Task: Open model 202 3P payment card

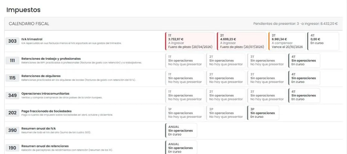Action: coord(263,113)
